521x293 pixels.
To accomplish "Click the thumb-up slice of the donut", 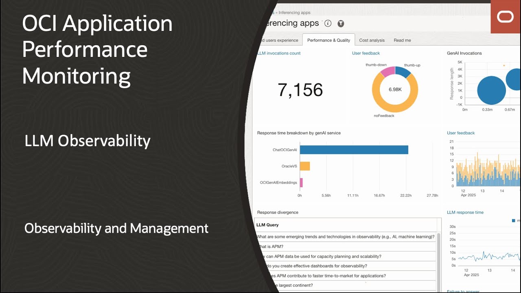I will 403,72.
